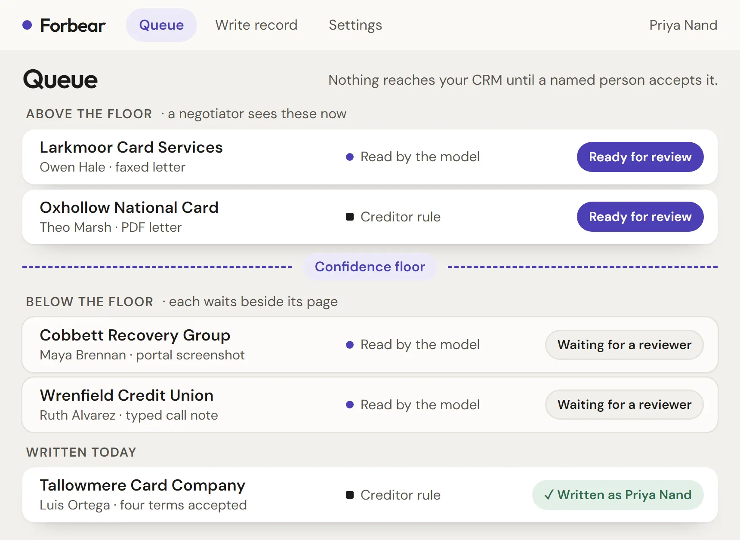Select the Confidence floor label

click(370, 267)
